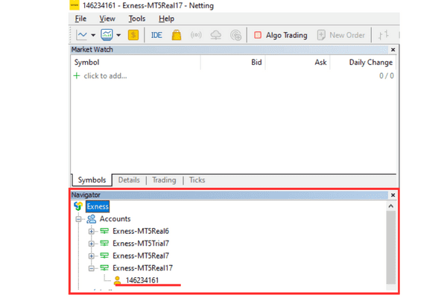Open the File menu
The image size is (447, 298).
coord(80,19)
